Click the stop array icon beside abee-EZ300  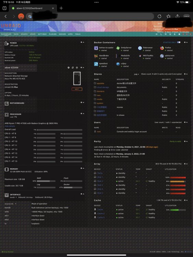click(69, 68)
